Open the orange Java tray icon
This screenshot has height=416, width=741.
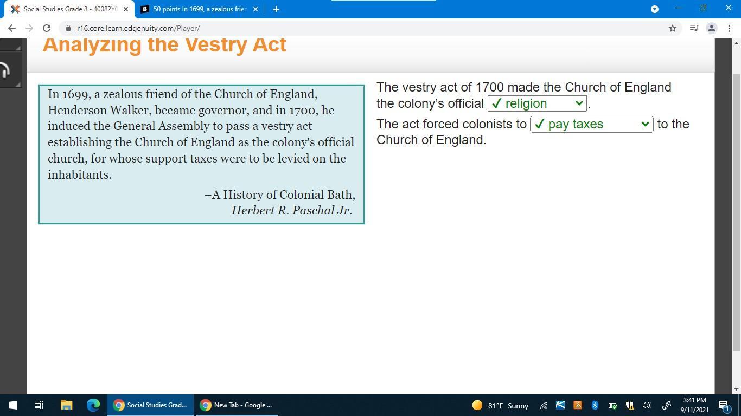pyautogui.click(x=577, y=405)
